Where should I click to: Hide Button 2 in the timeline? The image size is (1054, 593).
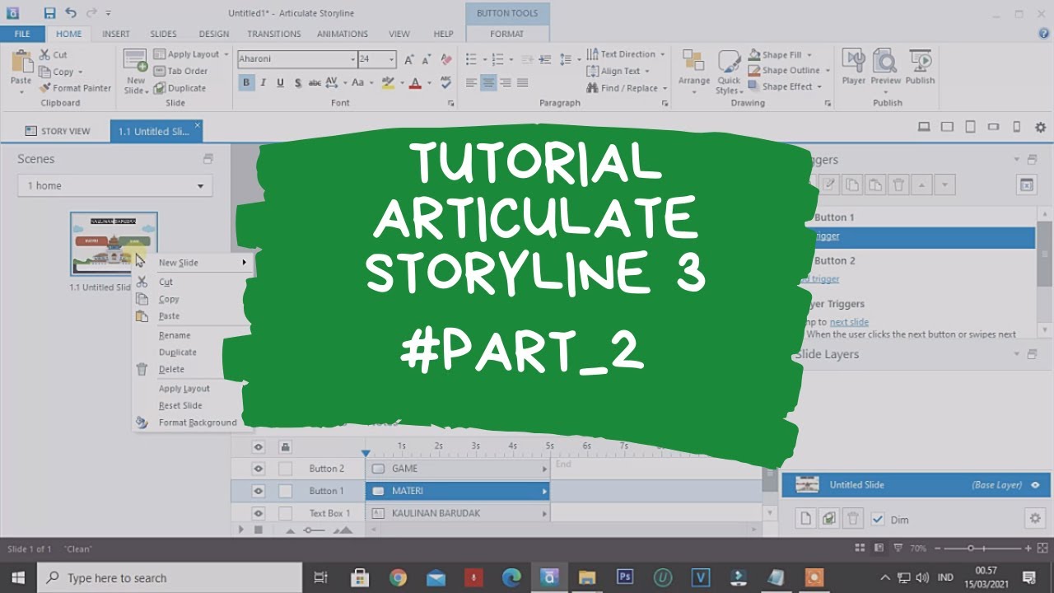[x=259, y=469]
